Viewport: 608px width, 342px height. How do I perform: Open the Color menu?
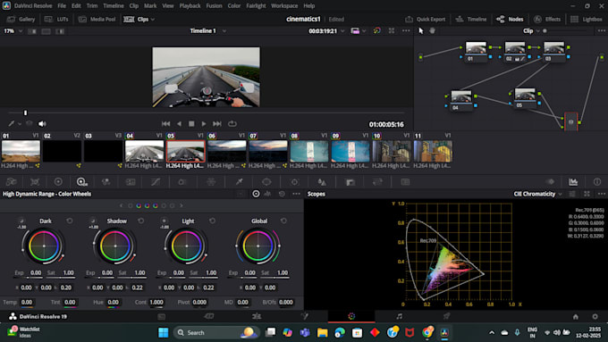(x=234, y=6)
